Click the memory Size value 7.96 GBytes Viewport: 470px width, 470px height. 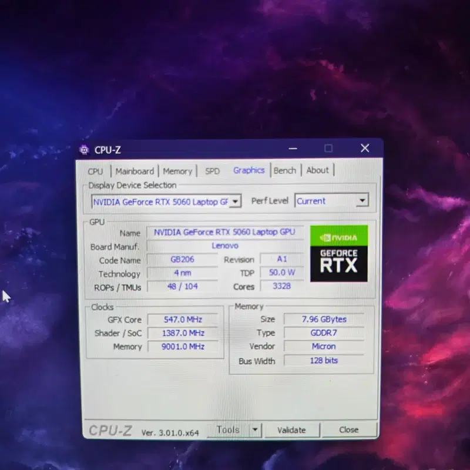[x=324, y=319]
